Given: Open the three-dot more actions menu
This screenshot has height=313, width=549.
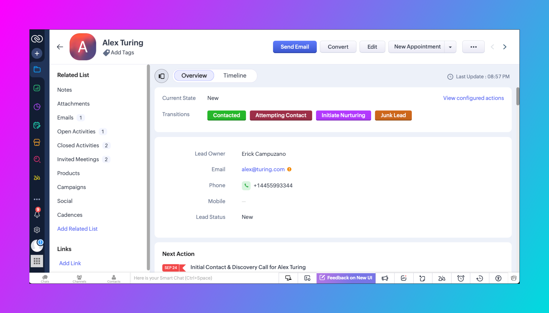Looking at the screenshot, I should pyautogui.click(x=473, y=47).
